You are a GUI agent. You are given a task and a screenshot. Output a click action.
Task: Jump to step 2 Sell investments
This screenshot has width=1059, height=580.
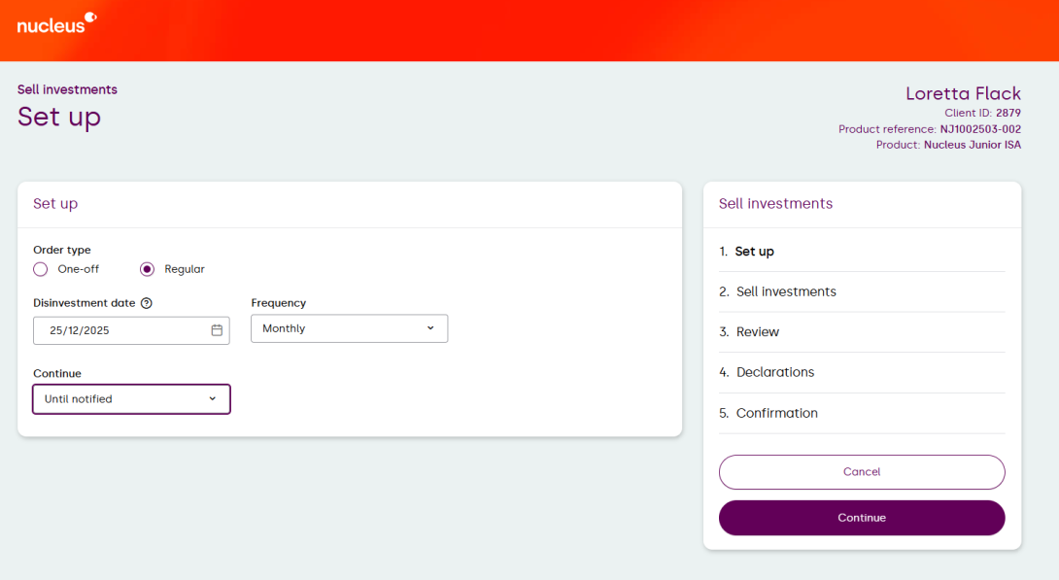pos(785,291)
